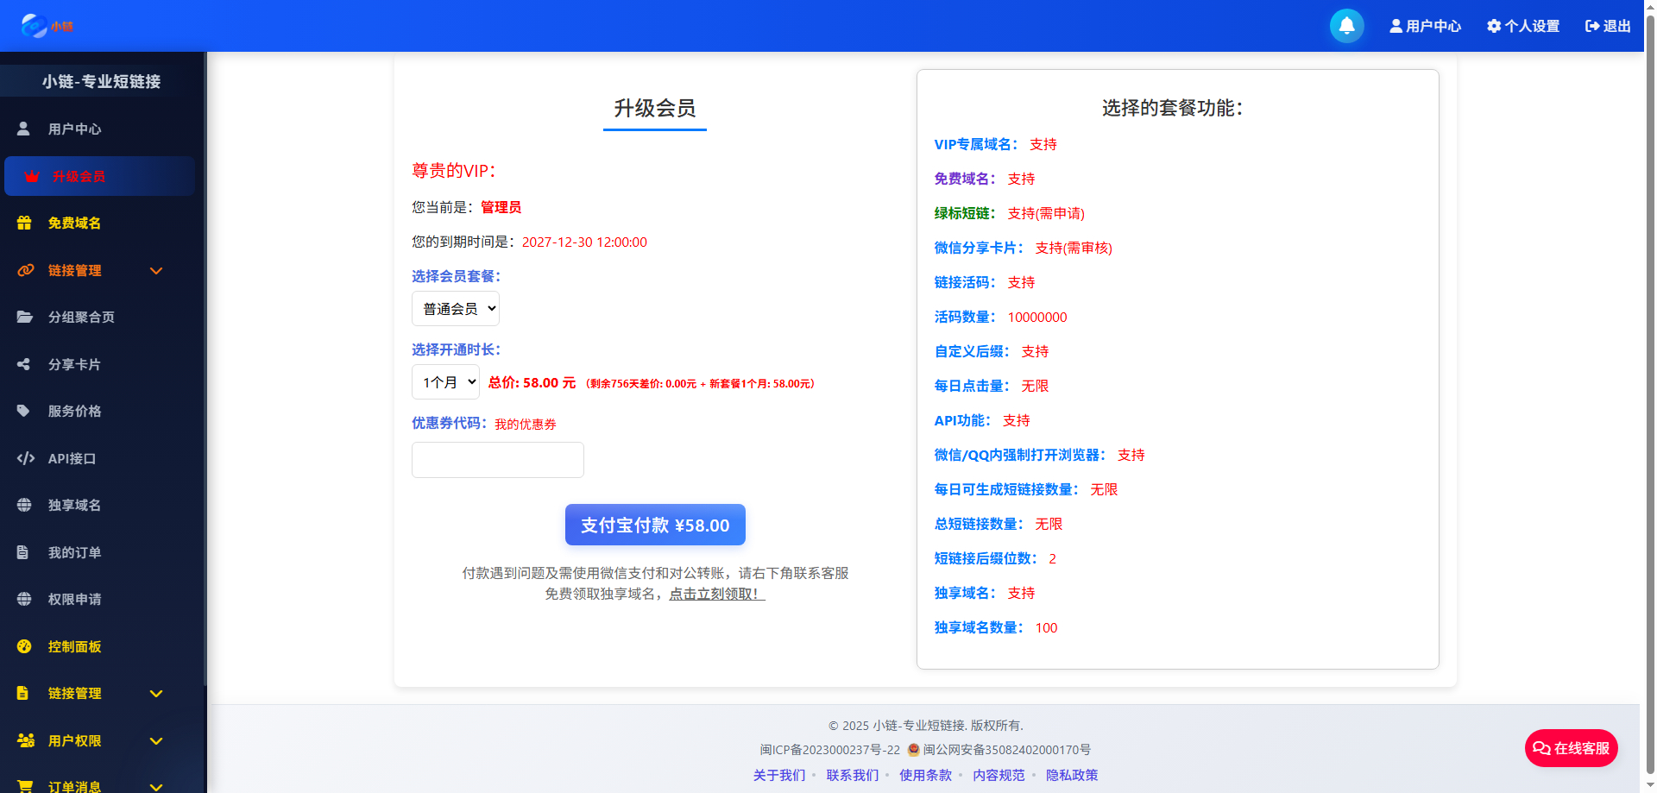Click the gift icon beside 免费域名
Image resolution: width=1657 pixels, height=793 pixels.
tap(23, 223)
